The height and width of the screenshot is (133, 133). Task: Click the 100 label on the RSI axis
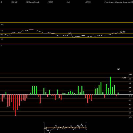coord(2,24)
